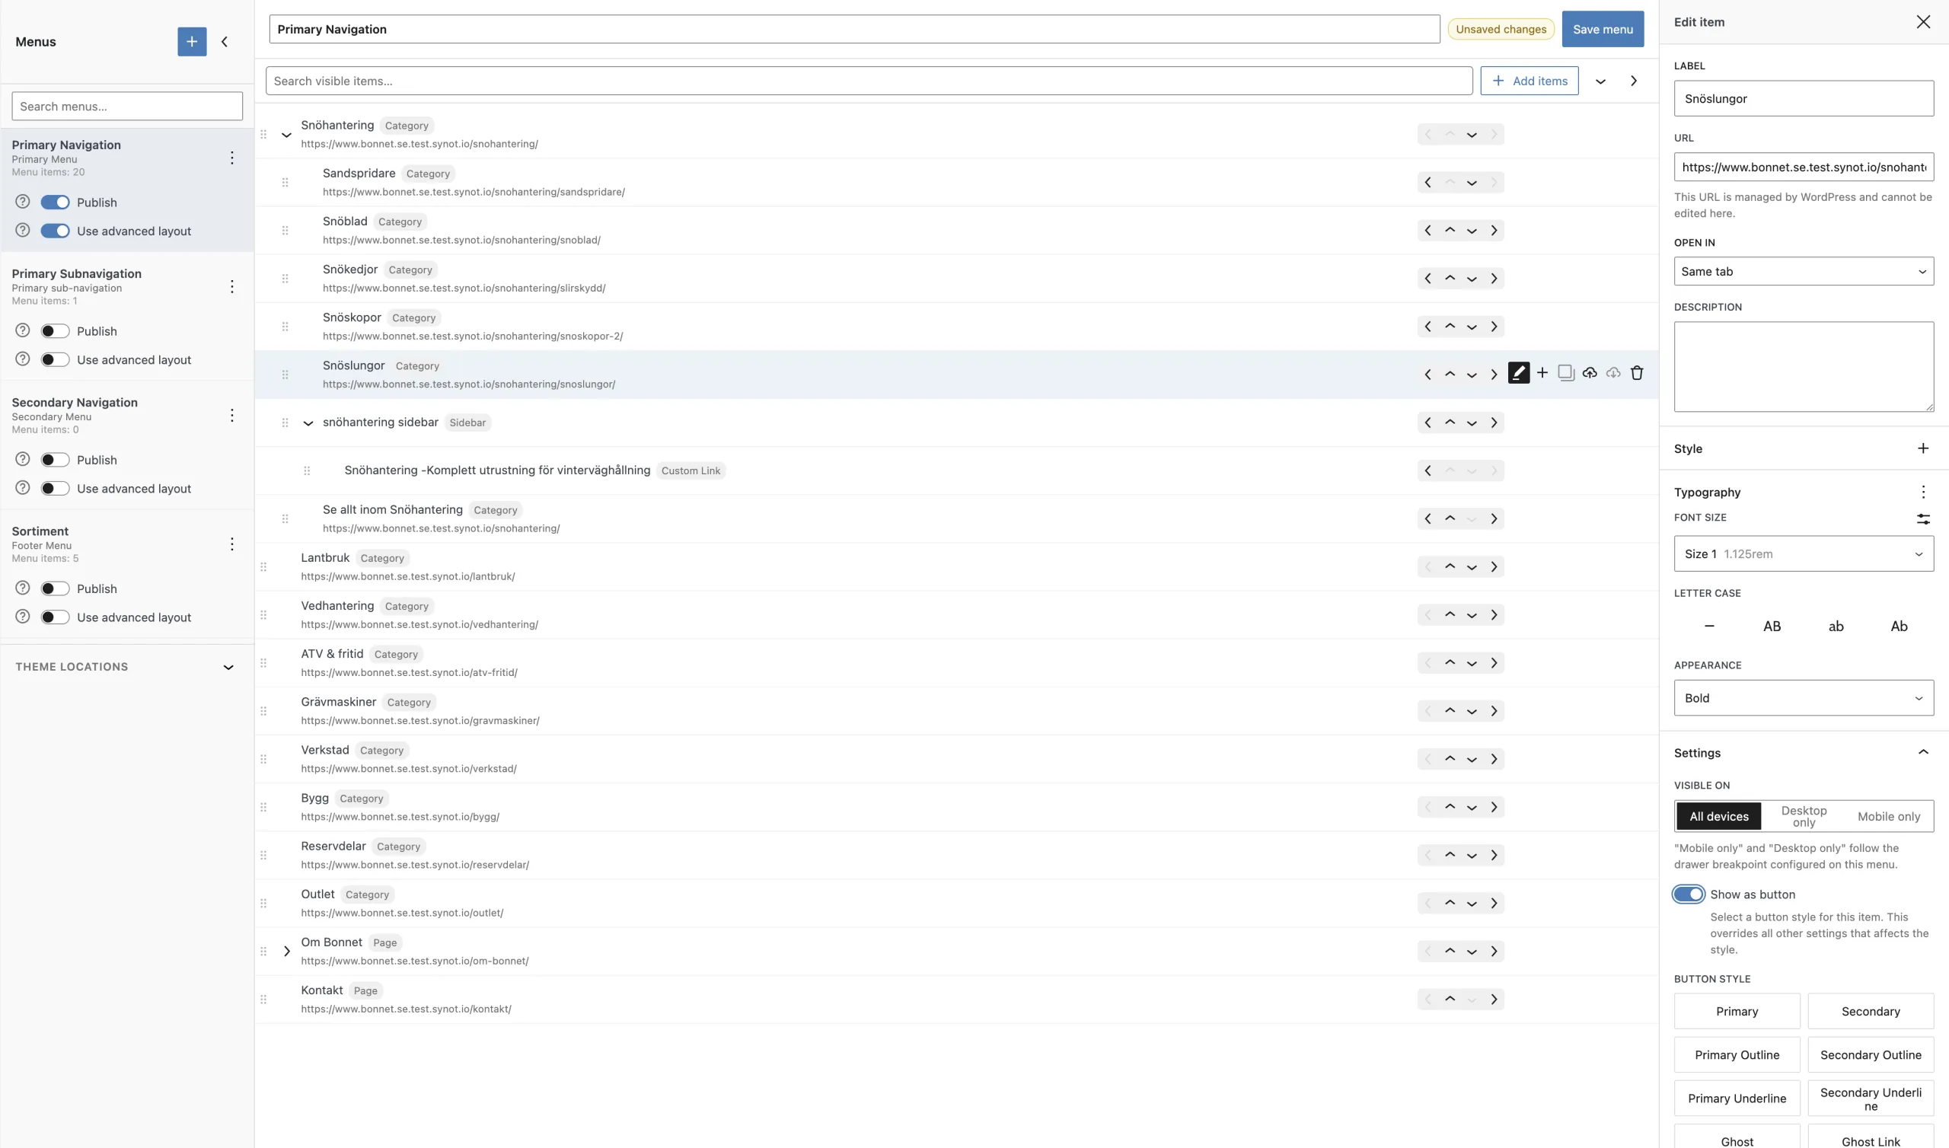The width and height of the screenshot is (1949, 1148).
Task: Collapse the Snöhantering parent item
Action: (x=286, y=135)
